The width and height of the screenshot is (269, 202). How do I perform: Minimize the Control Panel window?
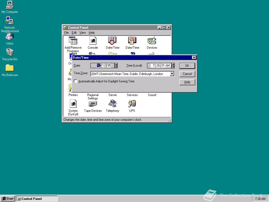tap(159, 27)
